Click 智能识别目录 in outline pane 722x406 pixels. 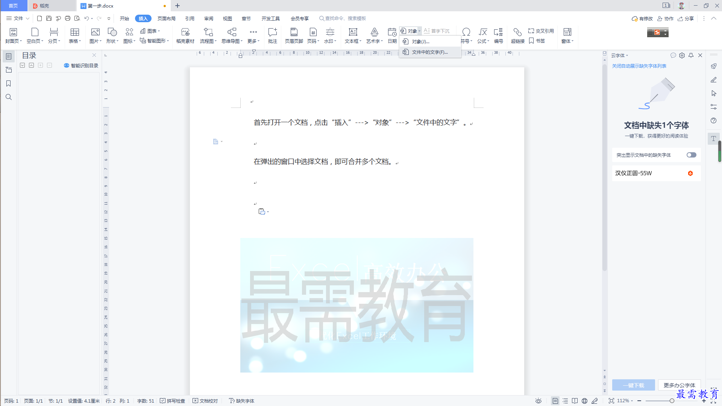coord(81,65)
